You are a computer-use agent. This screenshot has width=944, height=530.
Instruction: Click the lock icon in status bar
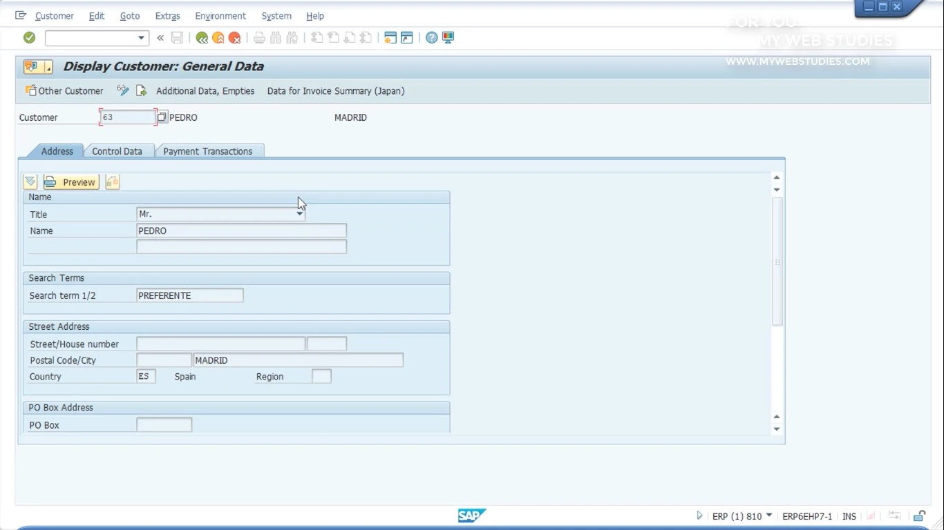[x=920, y=516]
